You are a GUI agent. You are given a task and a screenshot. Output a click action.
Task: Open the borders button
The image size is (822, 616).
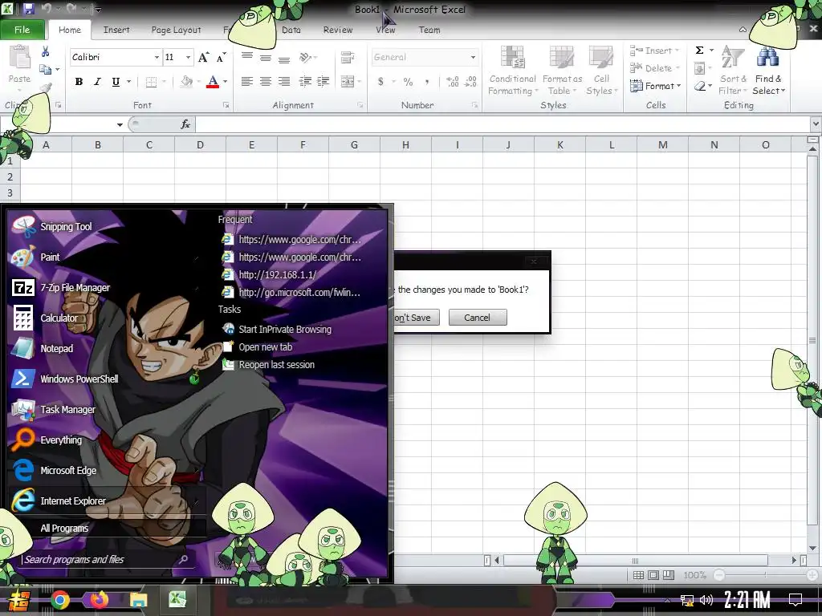[x=151, y=82]
